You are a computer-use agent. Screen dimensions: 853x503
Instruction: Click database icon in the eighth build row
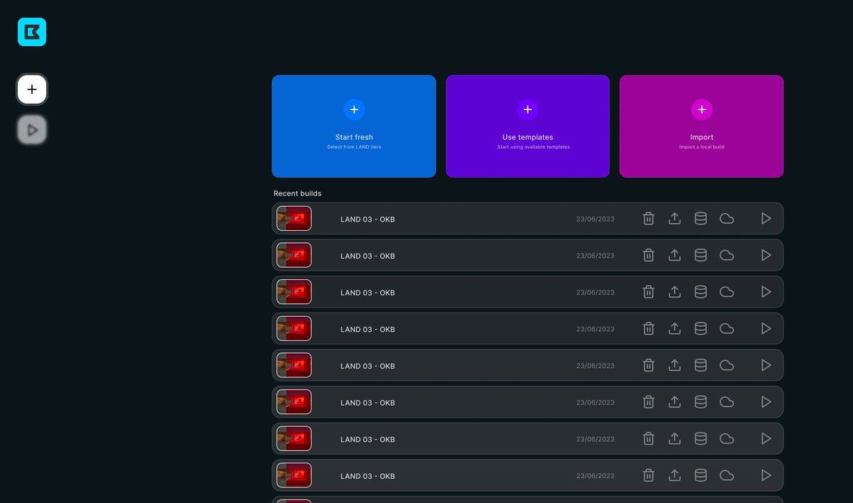[700, 475]
